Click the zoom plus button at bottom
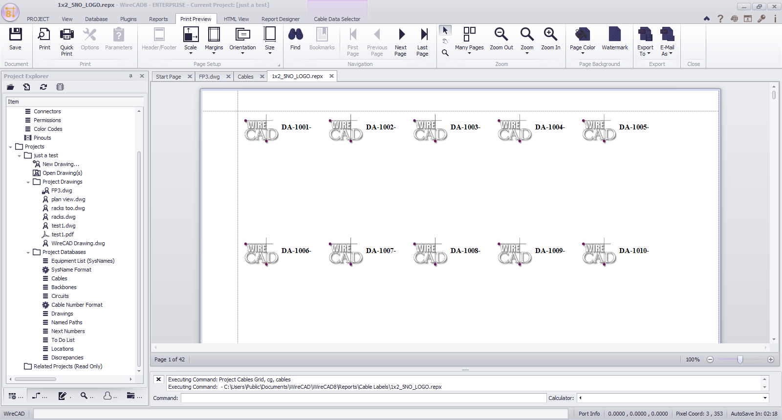Viewport: 782px width, 420px height. 771,359
